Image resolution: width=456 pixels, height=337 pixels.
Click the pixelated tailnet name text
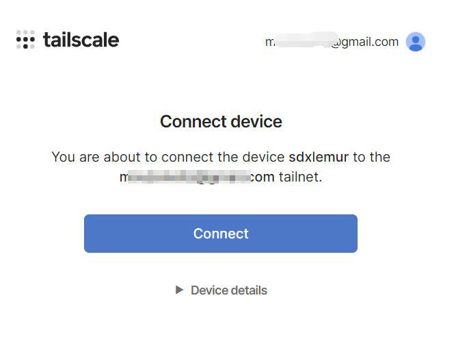coord(185,177)
